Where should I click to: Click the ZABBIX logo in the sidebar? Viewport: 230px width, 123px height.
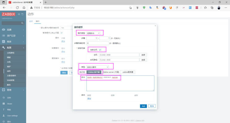8,14
